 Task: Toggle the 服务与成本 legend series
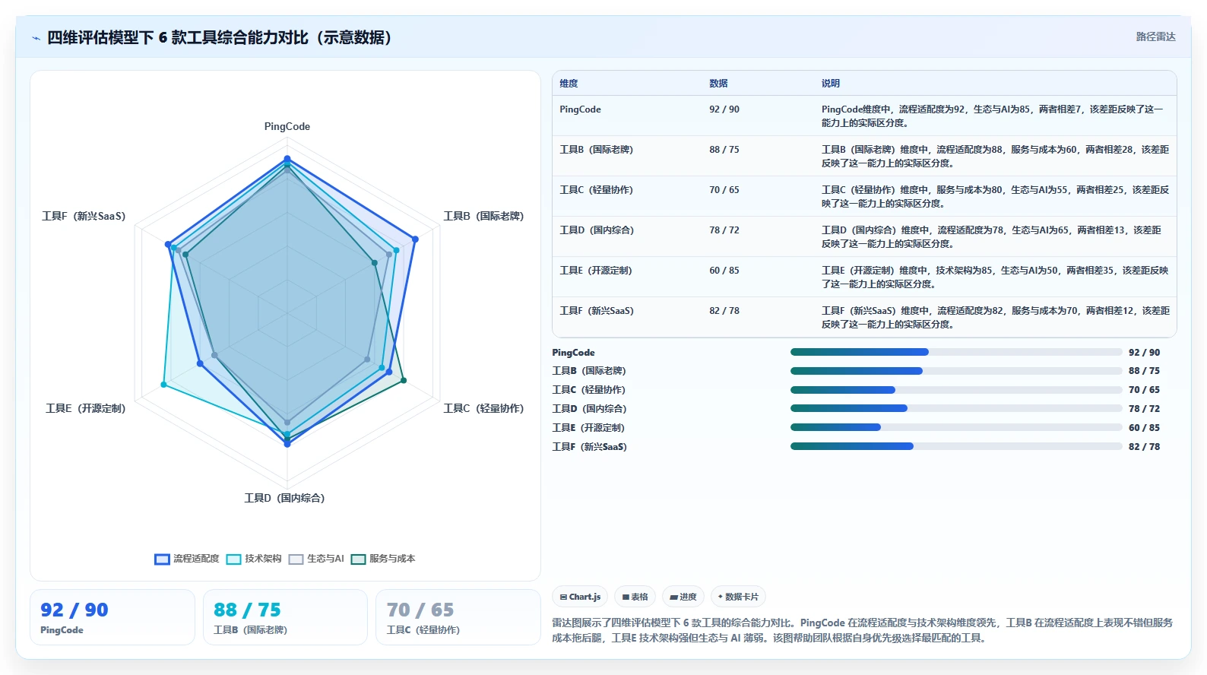(383, 559)
